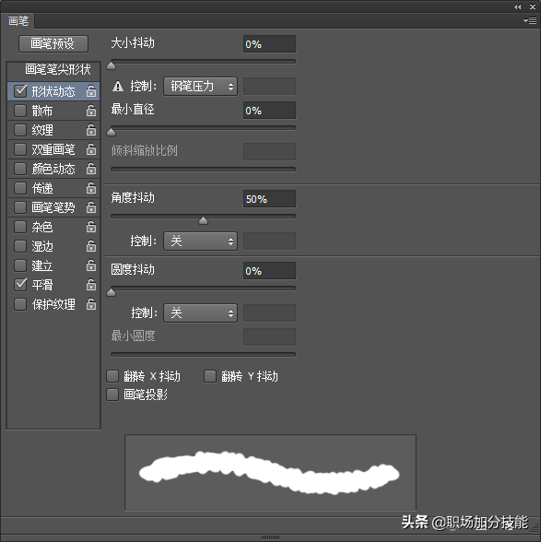Toggle lock icon for 形状动态

pyautogui.click(x=91, y=91)
